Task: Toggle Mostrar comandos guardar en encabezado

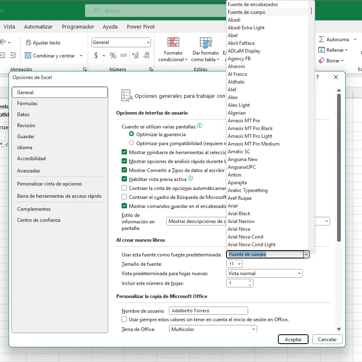Action: tap(124, 206)
